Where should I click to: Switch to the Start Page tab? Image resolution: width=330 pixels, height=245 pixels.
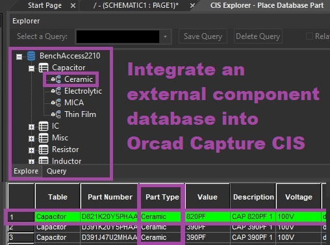click(x=45, y=5)
